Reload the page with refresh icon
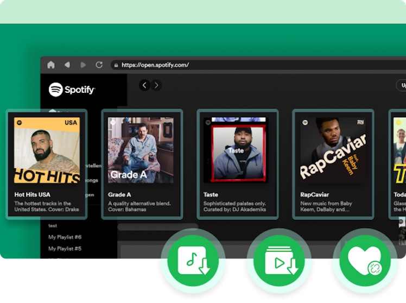 (x=99, y=65)
